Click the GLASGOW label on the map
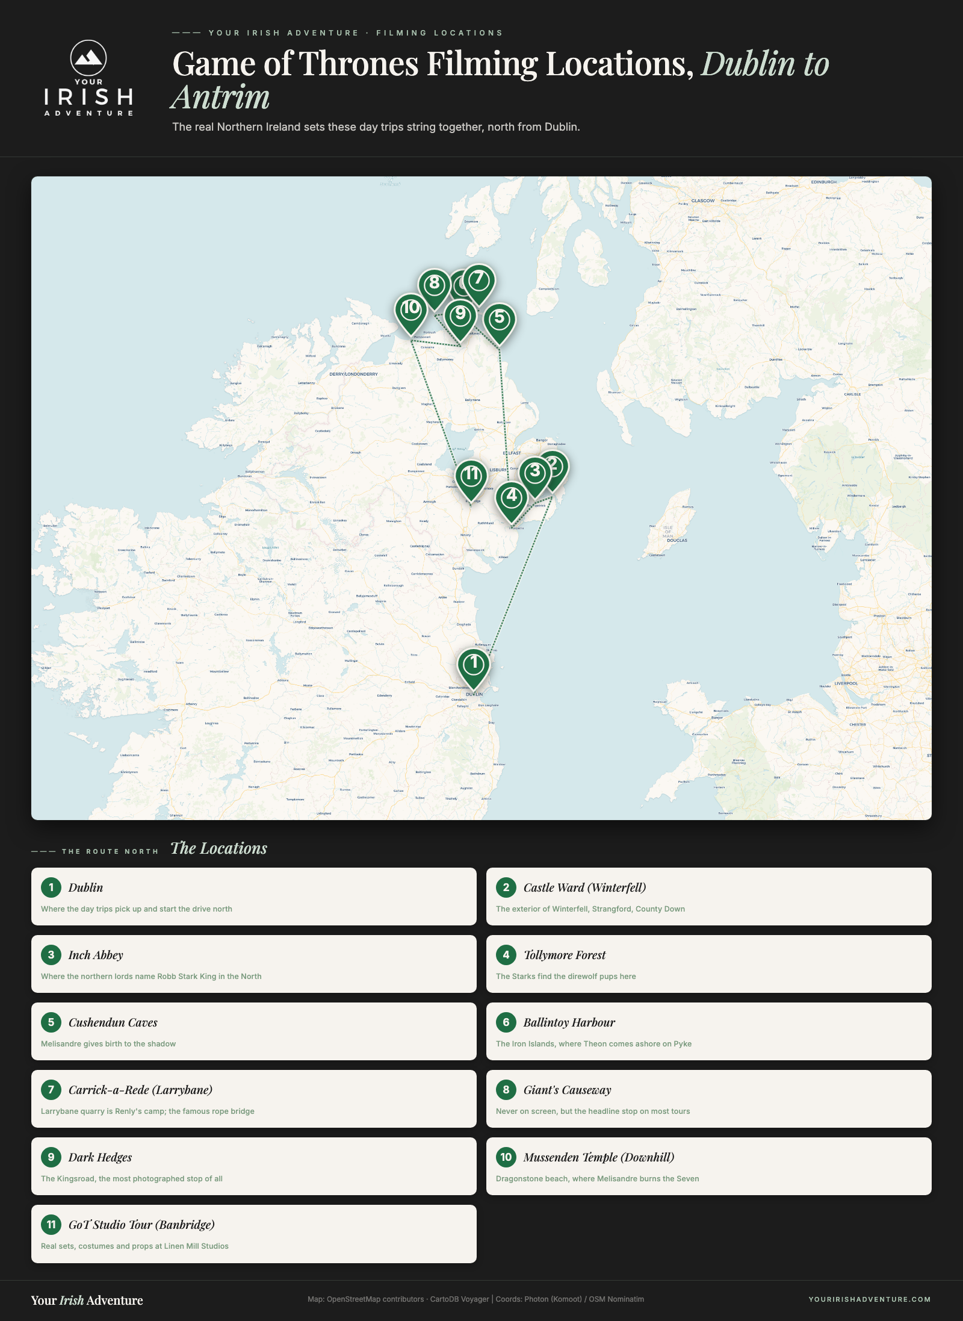 click(703, 201)
